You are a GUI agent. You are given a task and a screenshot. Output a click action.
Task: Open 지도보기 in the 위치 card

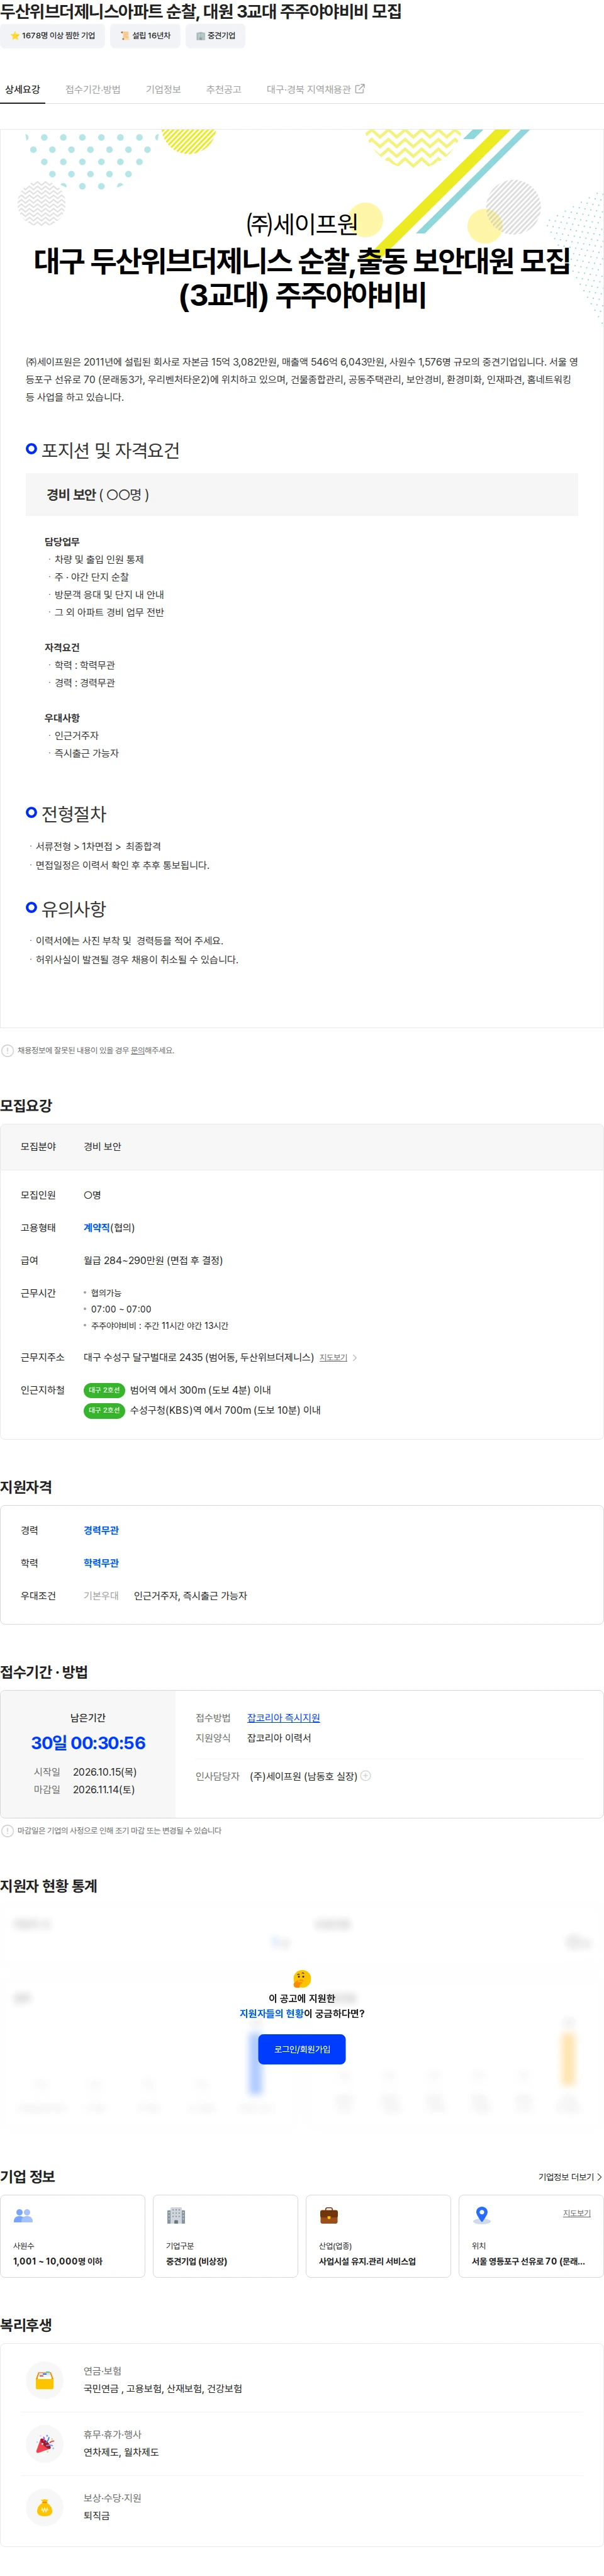coord(577,2213)
